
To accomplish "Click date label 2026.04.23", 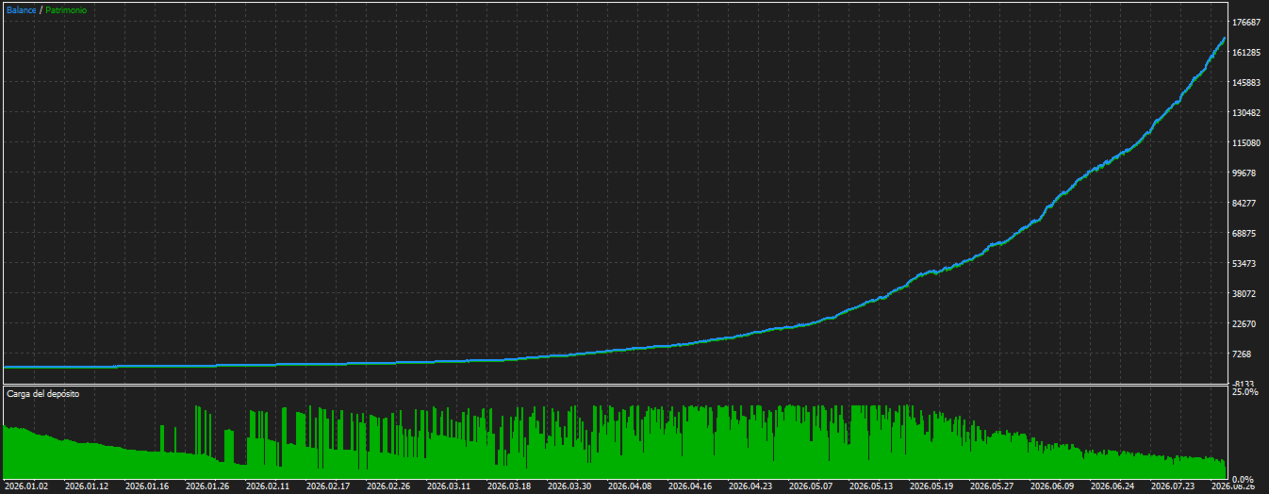I will coord(750,487).
